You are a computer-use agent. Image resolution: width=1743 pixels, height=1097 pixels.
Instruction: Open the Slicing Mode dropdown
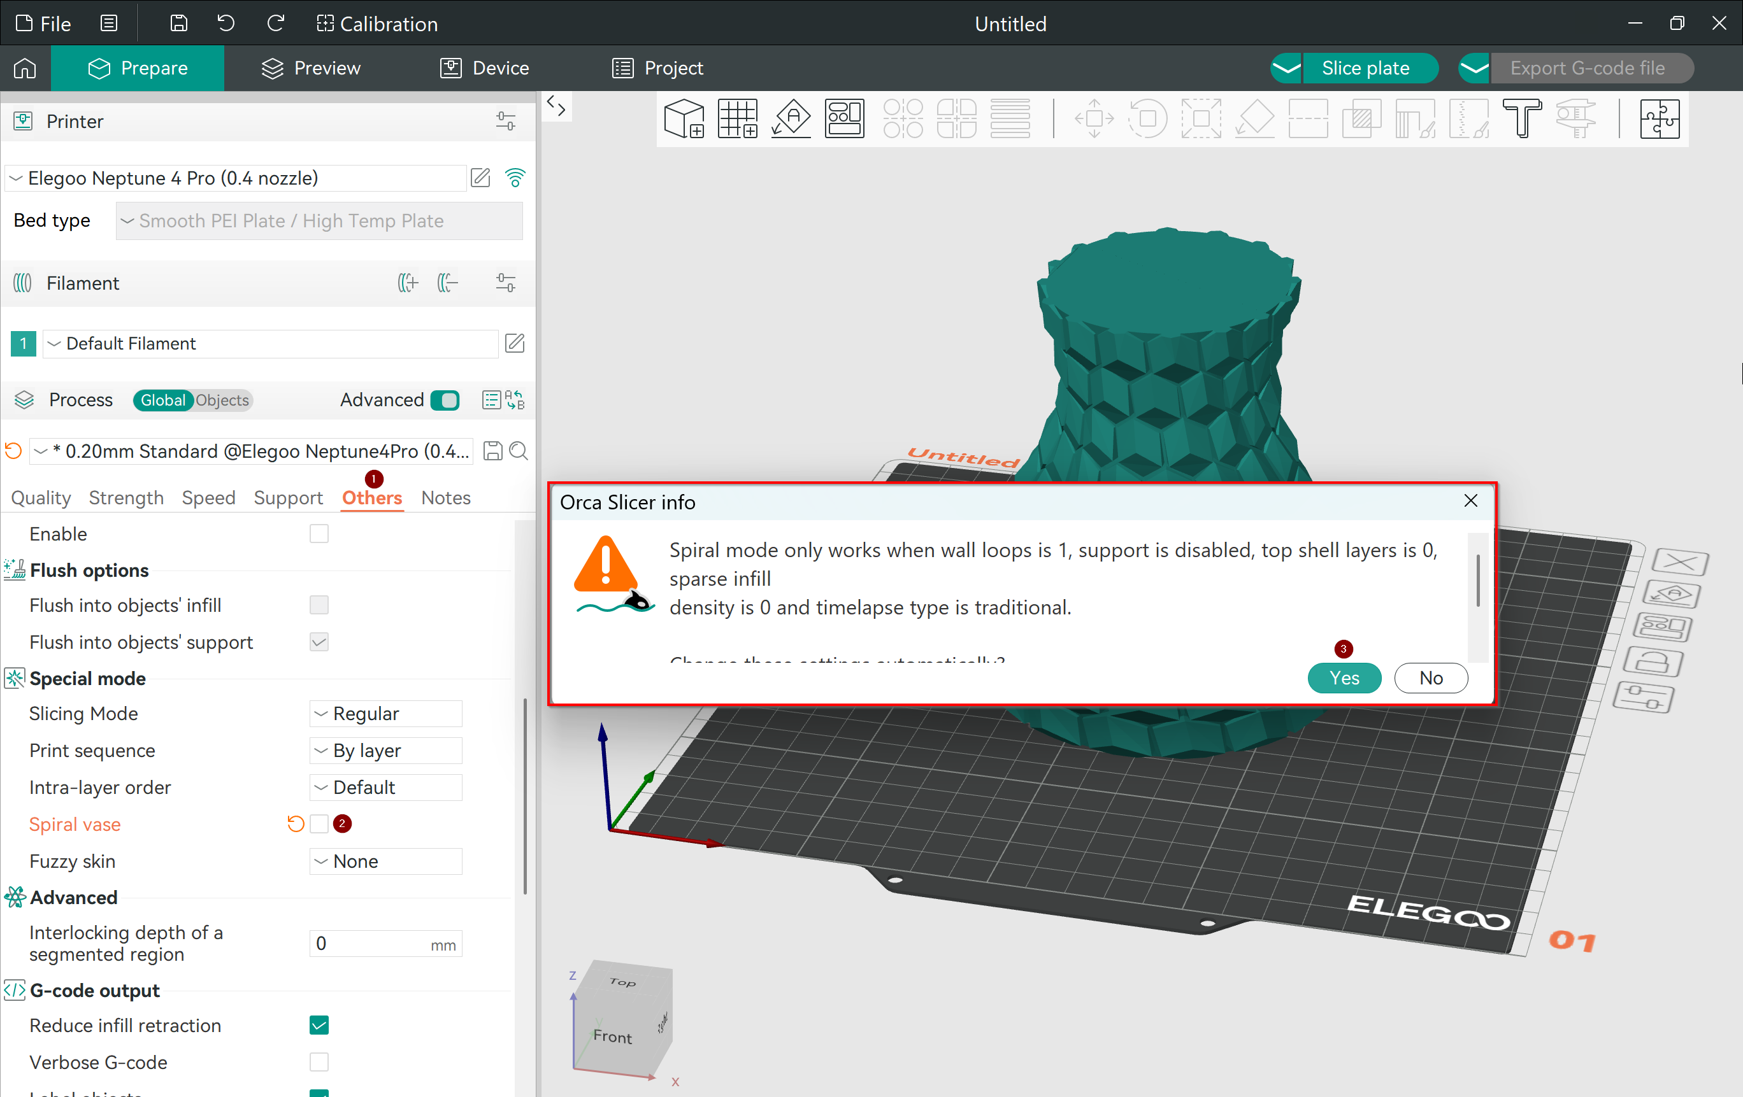tap(386, 714)
